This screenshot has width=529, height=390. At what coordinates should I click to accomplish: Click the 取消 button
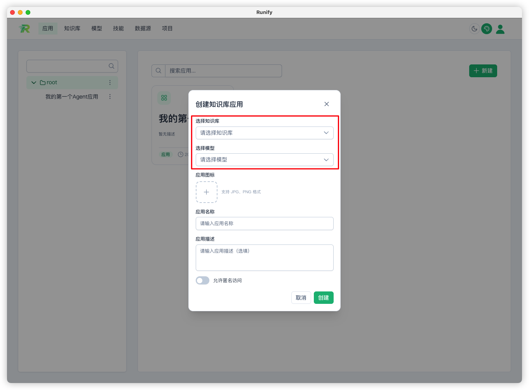pos(301,298)
